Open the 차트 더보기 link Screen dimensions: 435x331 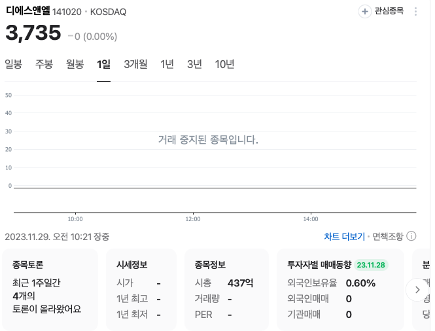344,236
